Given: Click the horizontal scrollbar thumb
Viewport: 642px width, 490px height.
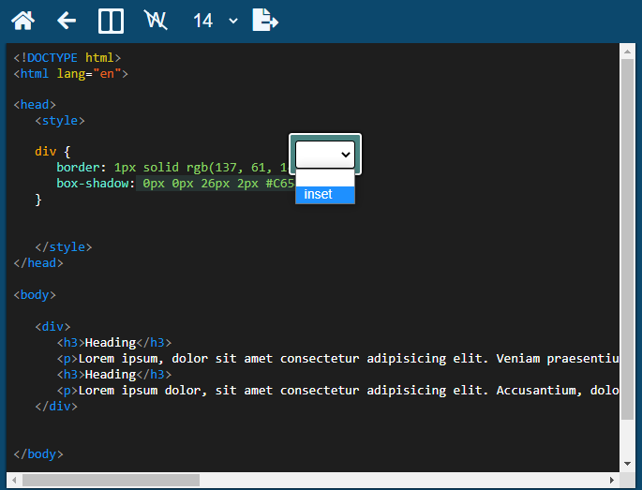Looking at the screenshot, I should point(111,480).
